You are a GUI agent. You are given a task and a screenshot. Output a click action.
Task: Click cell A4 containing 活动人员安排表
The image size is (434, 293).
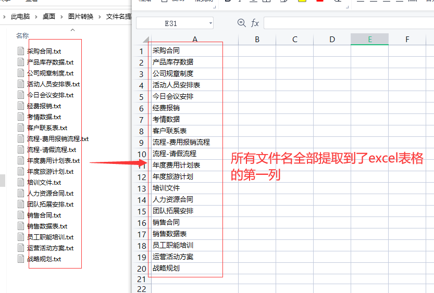click(x=195, y=85)
